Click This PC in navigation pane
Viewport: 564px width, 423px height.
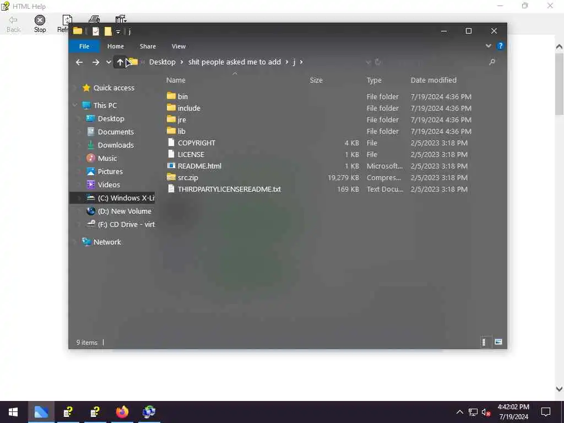[105, 105]
